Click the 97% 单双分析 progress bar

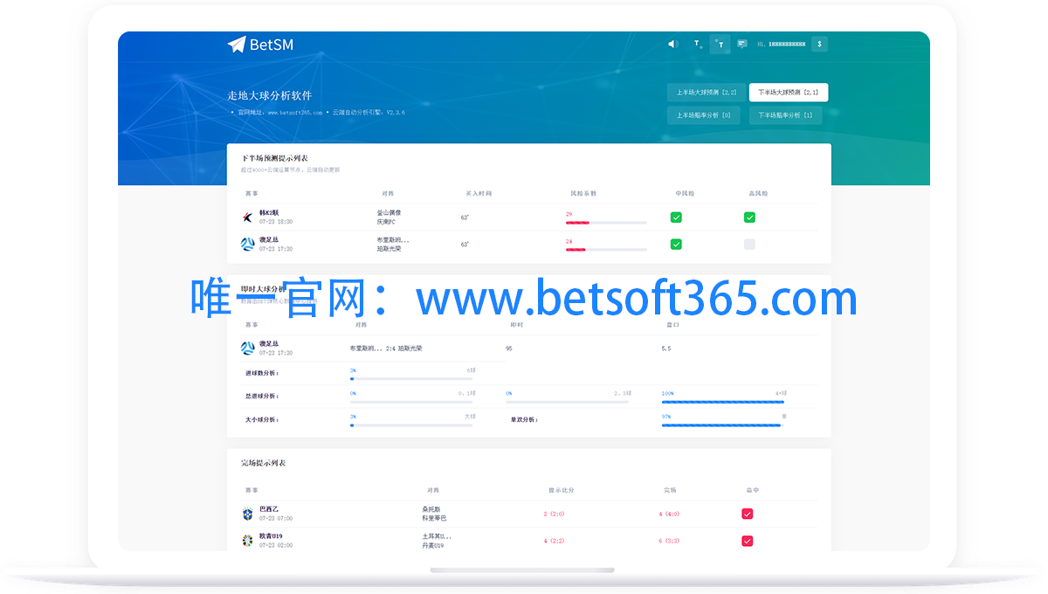click(724, 425)
